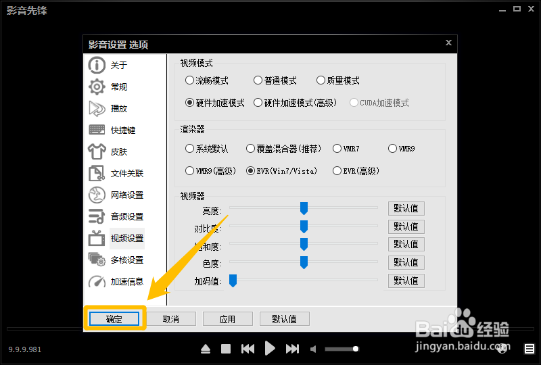Click the Multi-core (多核设置) icon
This screenshot has width=541, height=365.
tap(97, 260)
